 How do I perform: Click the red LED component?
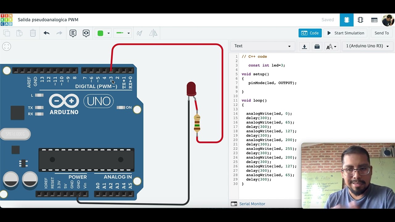[191, 89]
